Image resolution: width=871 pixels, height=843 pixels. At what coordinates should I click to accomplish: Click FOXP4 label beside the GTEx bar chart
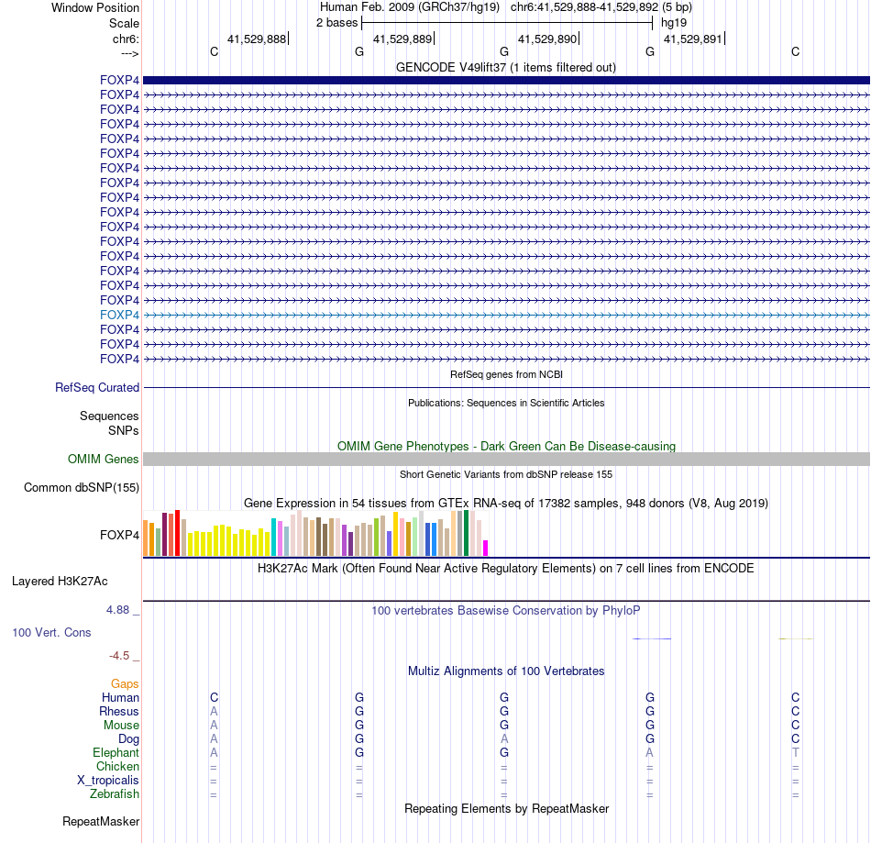pyautogui.click(x=119, y=535)
